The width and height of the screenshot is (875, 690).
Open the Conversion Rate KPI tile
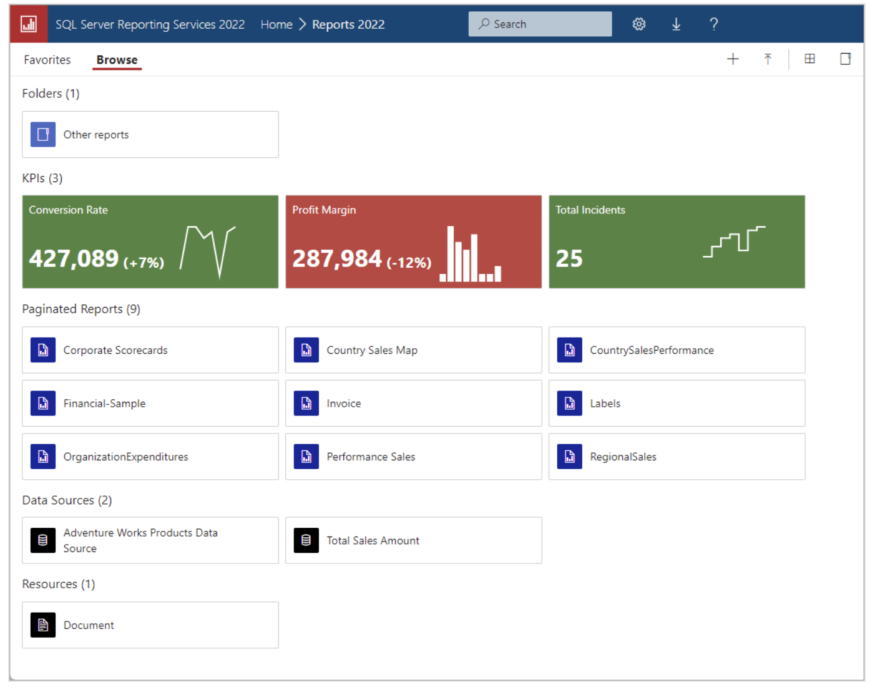click(150, 241)
